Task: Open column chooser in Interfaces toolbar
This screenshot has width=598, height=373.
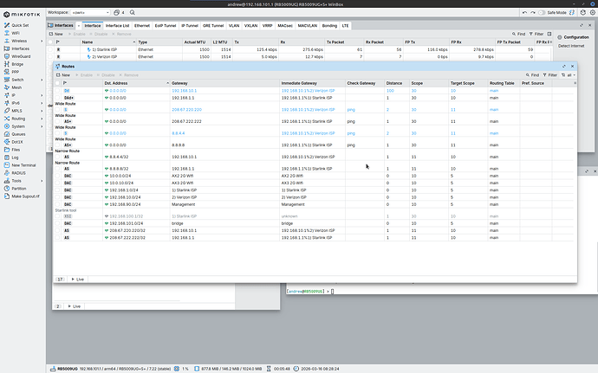Action: tap(549, 34)
